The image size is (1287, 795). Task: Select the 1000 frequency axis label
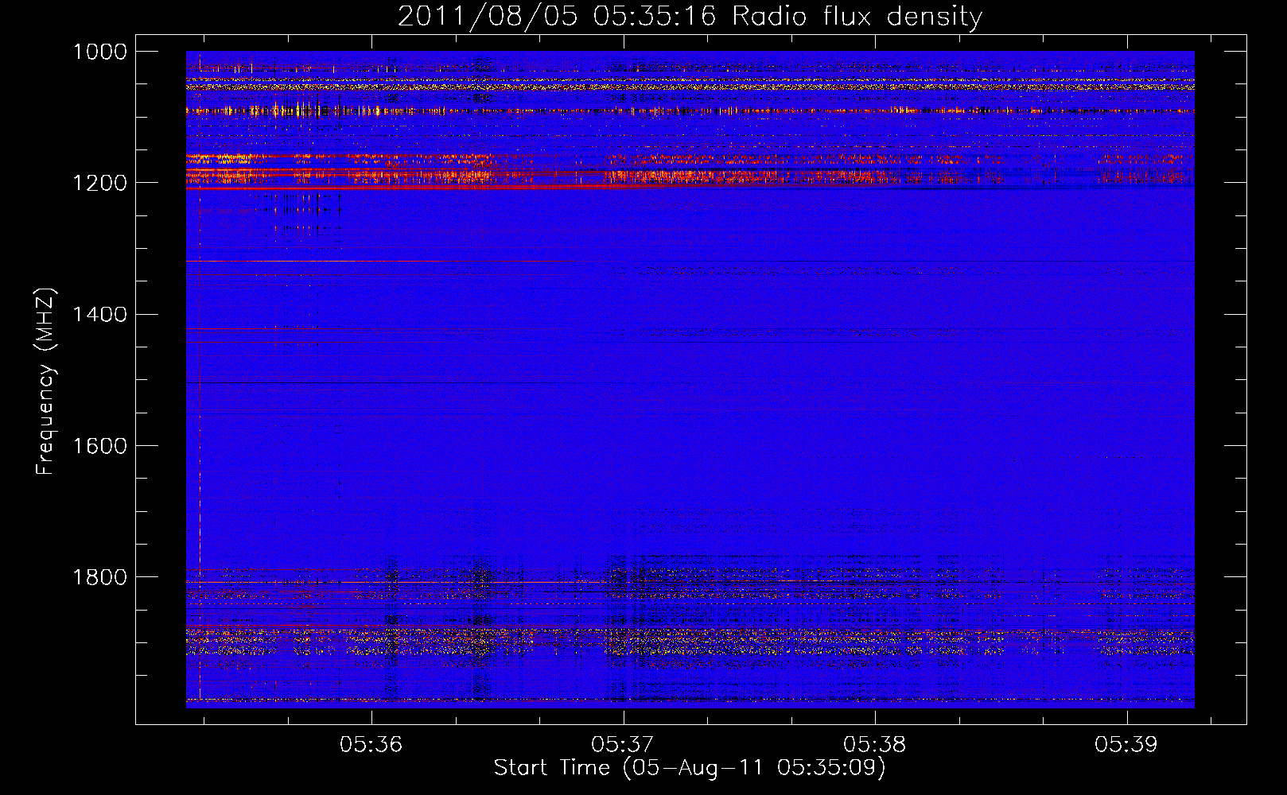(99, 52)
